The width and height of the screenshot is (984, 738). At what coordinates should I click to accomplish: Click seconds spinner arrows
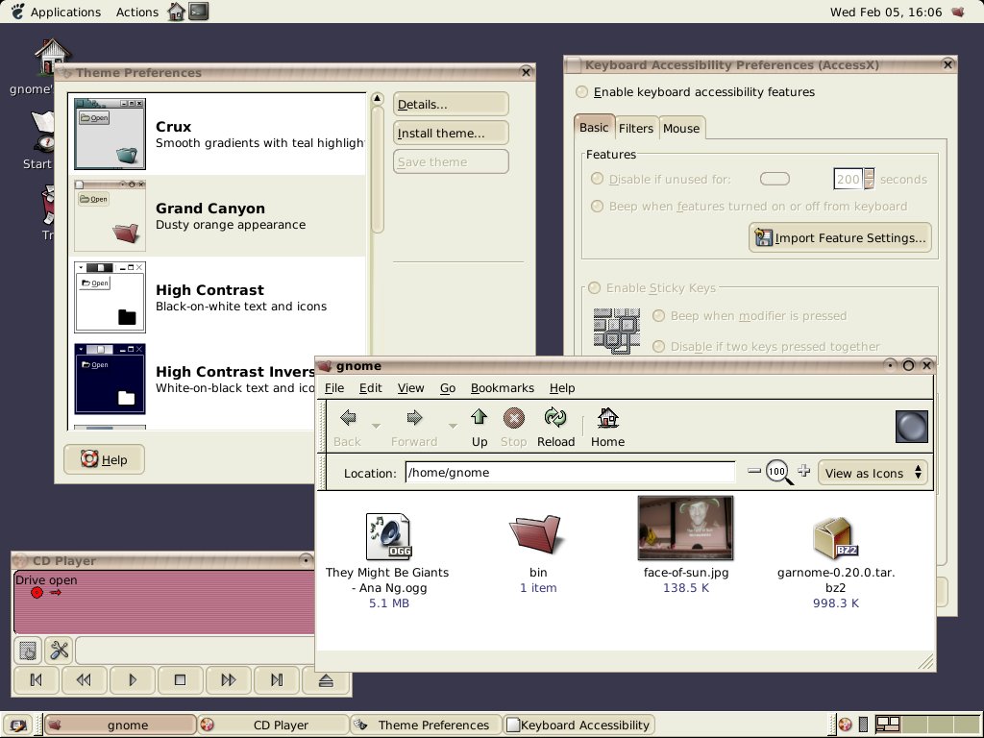(x=869, y=179)
